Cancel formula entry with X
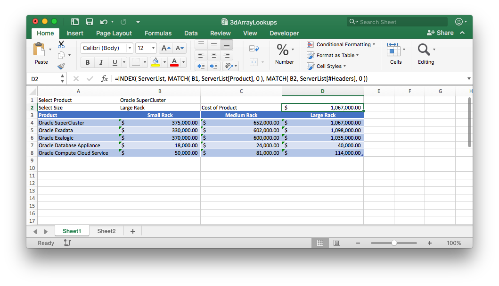Viewport: 499px width, 286px height. tap(76, 78)
